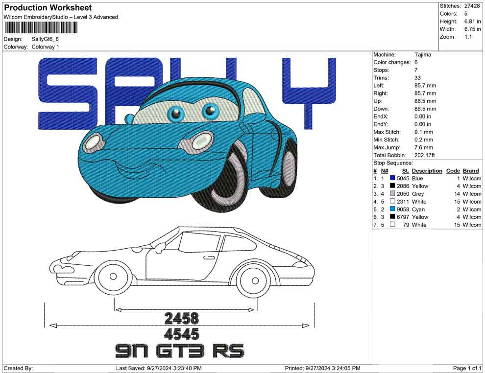Click the Brand column header

(x=471, y=171)
